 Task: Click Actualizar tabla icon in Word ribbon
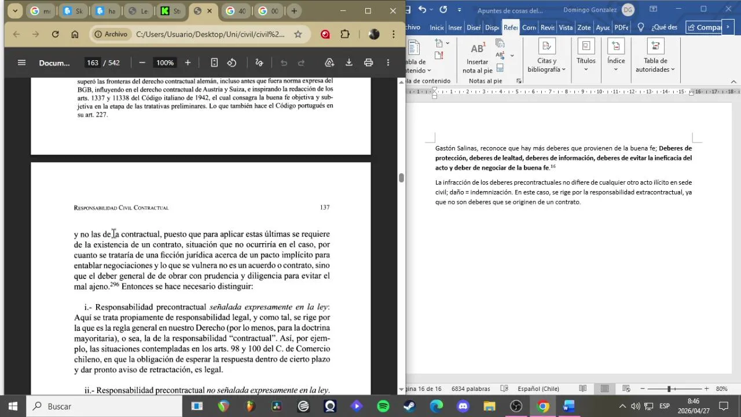pos(439,56)
